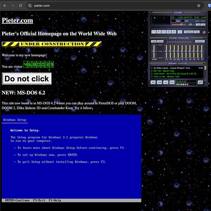The height and width of the screenshot is (211, 211).
Task: Toggle Repeat in Winamp
Action: (197, 32)
